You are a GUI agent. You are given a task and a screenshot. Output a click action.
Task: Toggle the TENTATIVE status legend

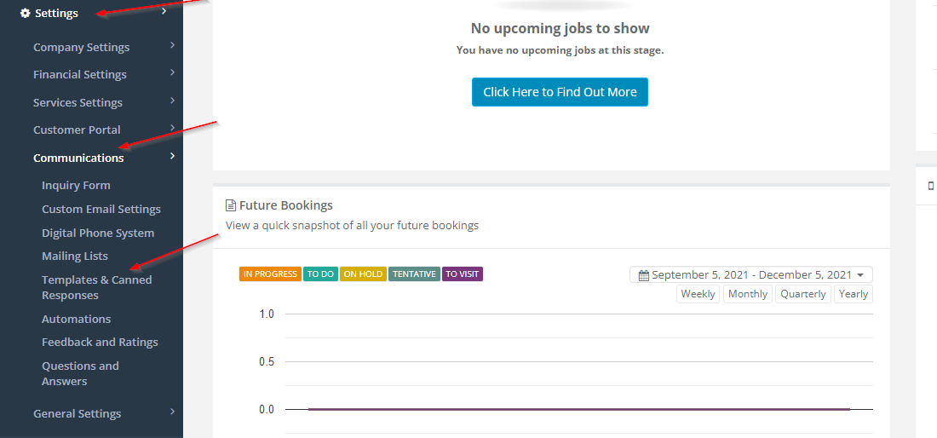[x=414, y=274]
